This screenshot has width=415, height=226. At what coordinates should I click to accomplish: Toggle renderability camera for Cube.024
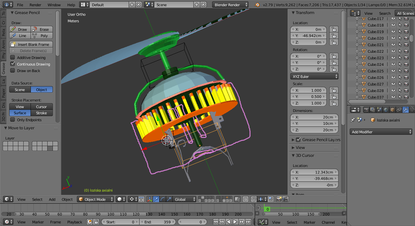coord(406,64)
